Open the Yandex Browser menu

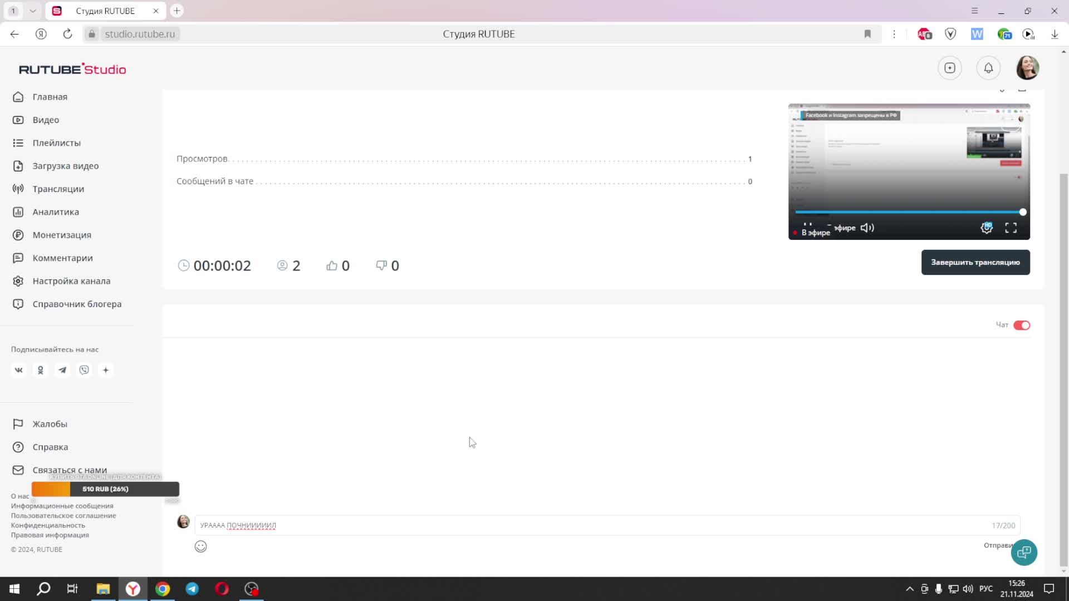(x=975, y=11)
